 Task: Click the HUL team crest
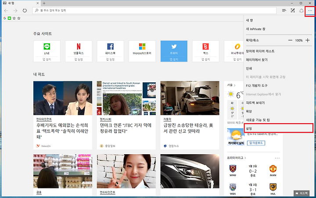click(273, 187)
